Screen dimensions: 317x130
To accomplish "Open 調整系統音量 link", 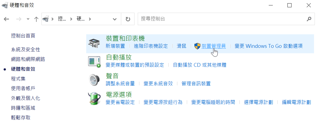I will click(120, 84).
